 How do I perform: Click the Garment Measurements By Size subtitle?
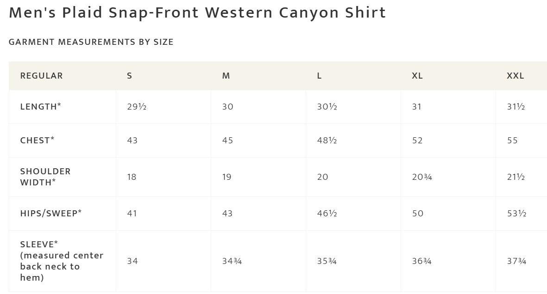91,42
